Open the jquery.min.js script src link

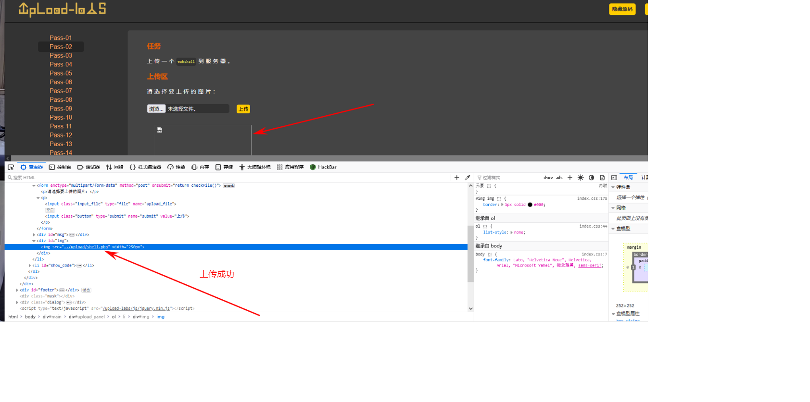click(136, 308)
